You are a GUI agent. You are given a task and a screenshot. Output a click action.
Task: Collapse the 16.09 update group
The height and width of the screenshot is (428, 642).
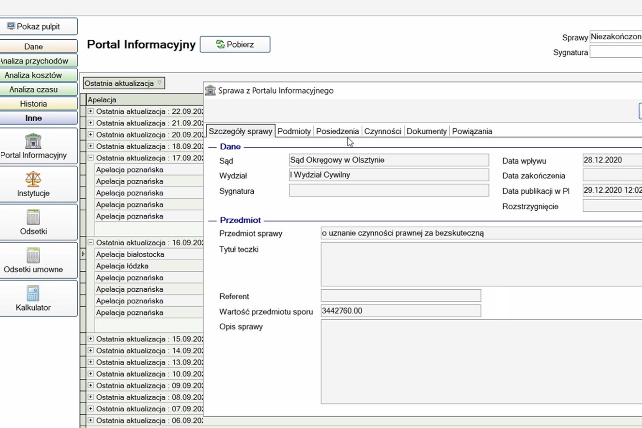(91, 242)
